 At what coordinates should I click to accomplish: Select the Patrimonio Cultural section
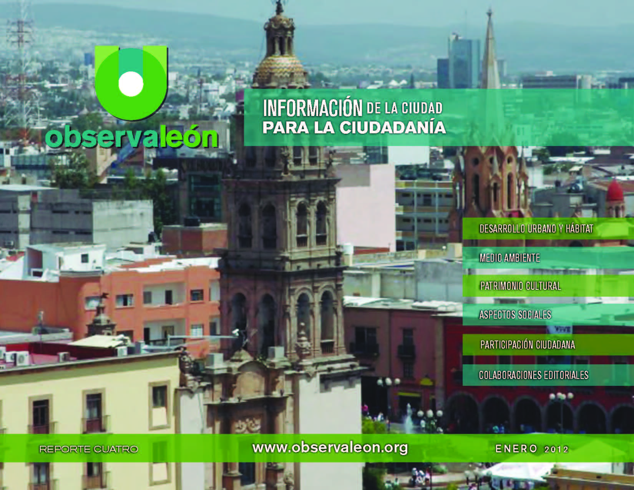(520, 286)
